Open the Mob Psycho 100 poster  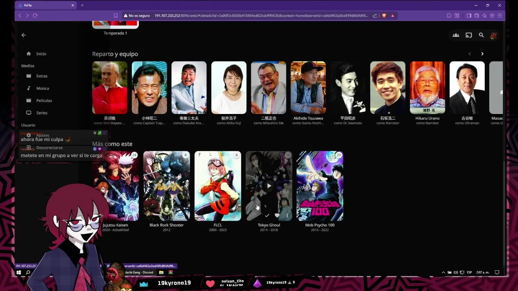tap(320, 186)
